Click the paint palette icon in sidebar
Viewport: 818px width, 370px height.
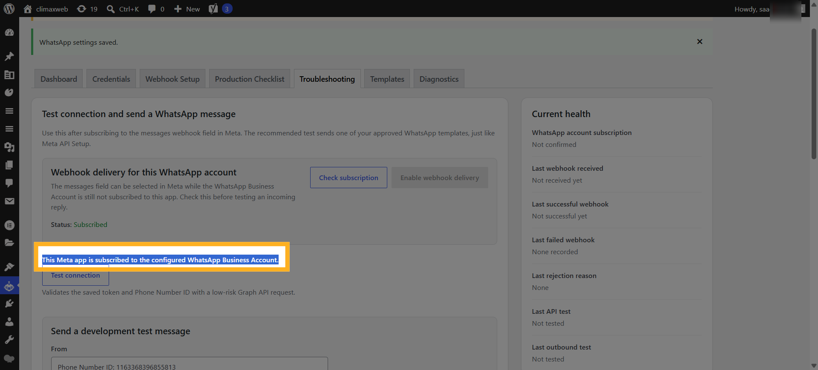click(9, 92)
